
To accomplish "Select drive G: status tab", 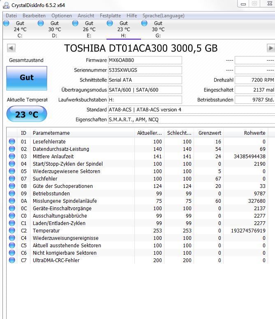I will [x=158, y=29].
